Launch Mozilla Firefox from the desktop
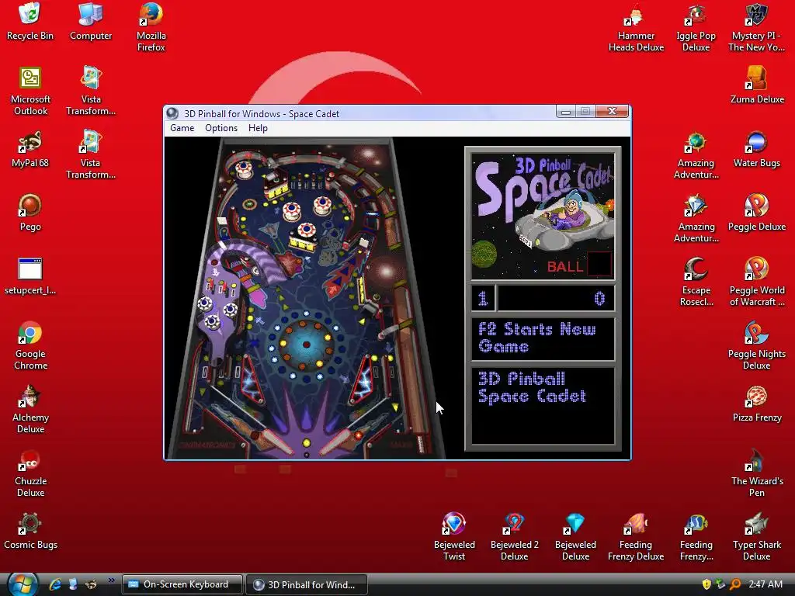Screen dimensions: 795x596 (x=151, y=27)
